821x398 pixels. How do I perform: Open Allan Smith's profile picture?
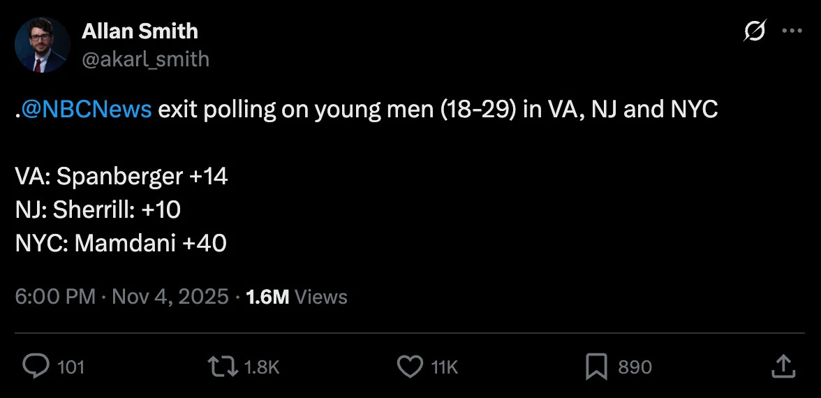(42, 45)
